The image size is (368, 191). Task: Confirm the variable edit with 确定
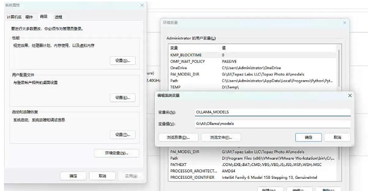(x=309, y=138)
